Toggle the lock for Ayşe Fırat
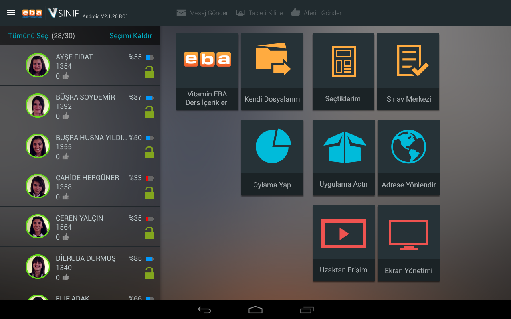 tap(149, 72)
